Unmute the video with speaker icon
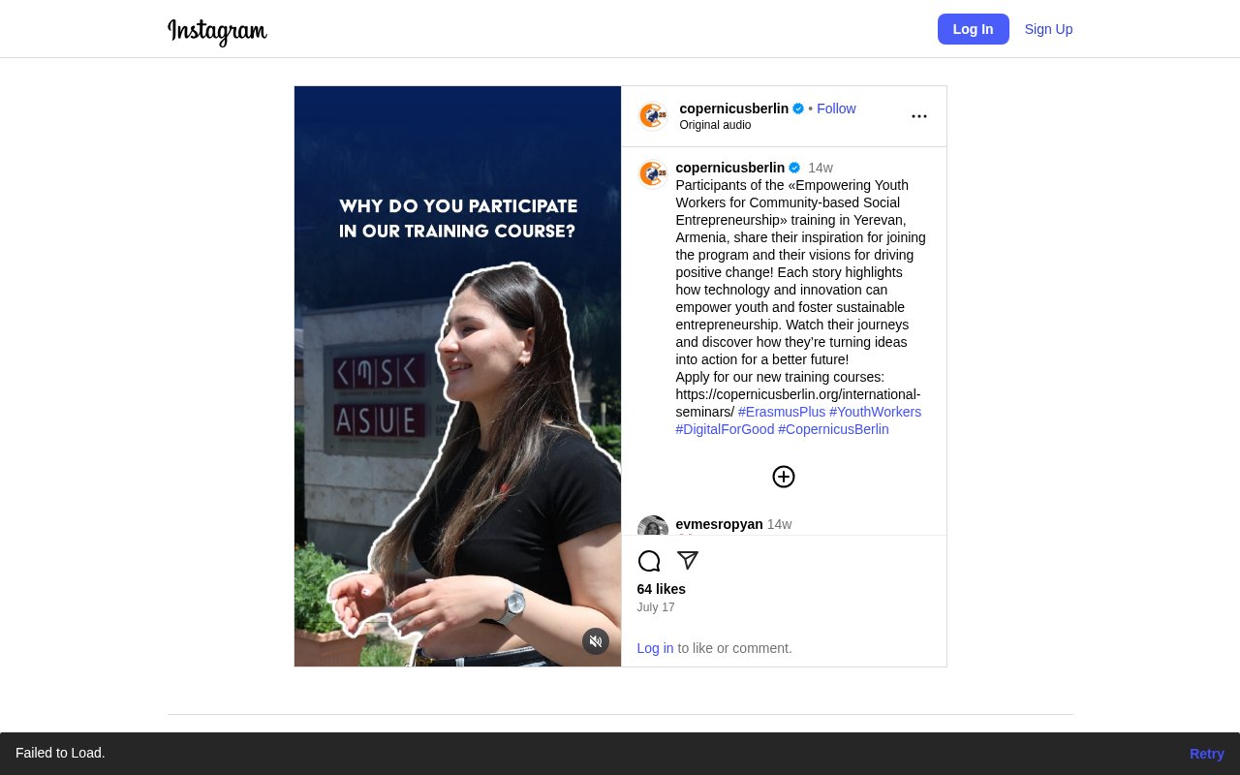The image size is (1240, 775). 596,641
